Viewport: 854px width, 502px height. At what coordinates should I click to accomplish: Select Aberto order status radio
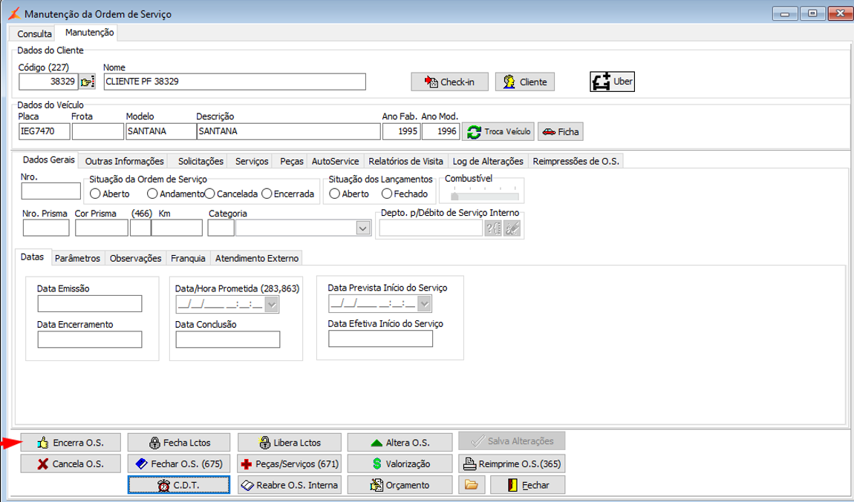click(x=95, y=194)
